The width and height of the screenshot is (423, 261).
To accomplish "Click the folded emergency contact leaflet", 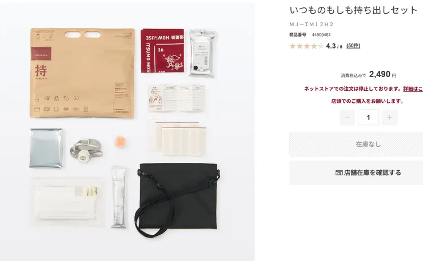I will (x=176, y=98).
